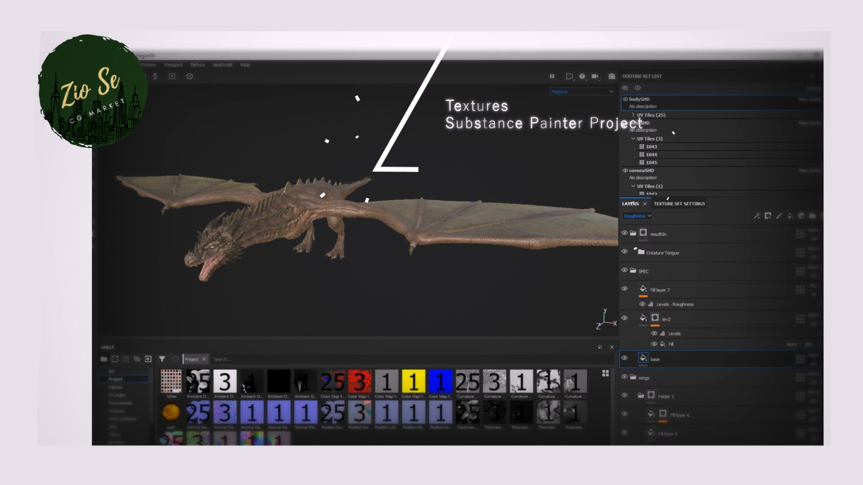Image resolution: width=863 pixels, height=485 pixels.
Task: Hide the base layer
Action: tap(624, 358)
